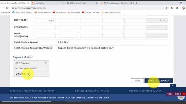Select the NEFT/RTGS payment mode
Viewport: 186px width, 104px height.
pyautogui.click(x=31, y=74)
